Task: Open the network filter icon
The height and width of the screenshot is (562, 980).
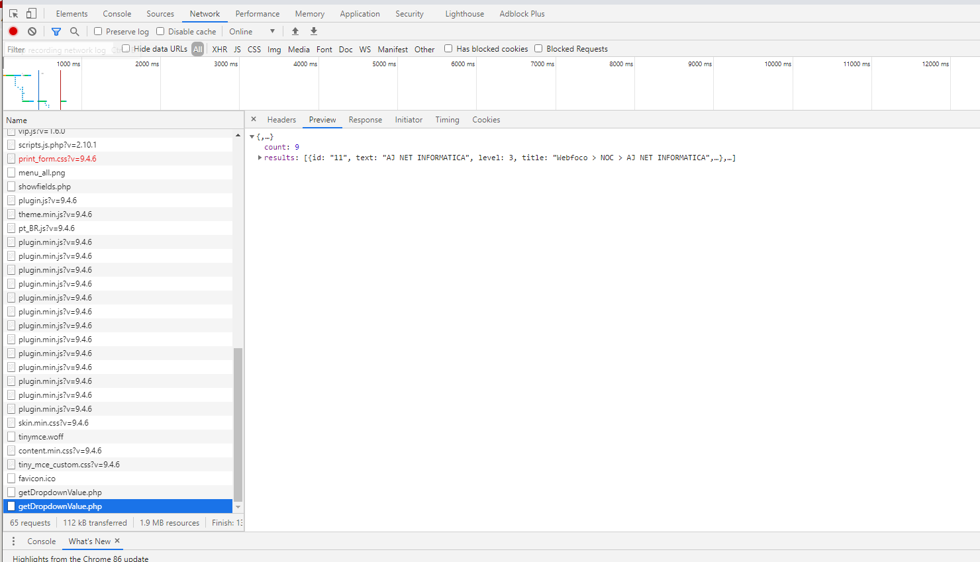Action: click(56, 31)
